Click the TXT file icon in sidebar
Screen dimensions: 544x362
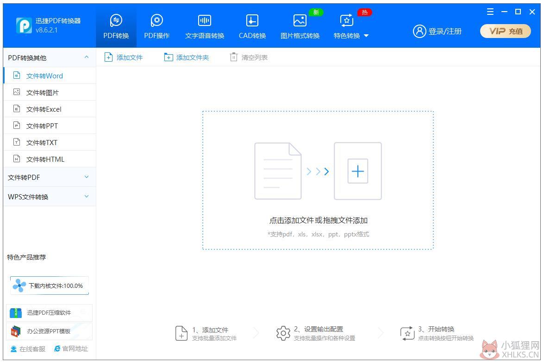17,142
